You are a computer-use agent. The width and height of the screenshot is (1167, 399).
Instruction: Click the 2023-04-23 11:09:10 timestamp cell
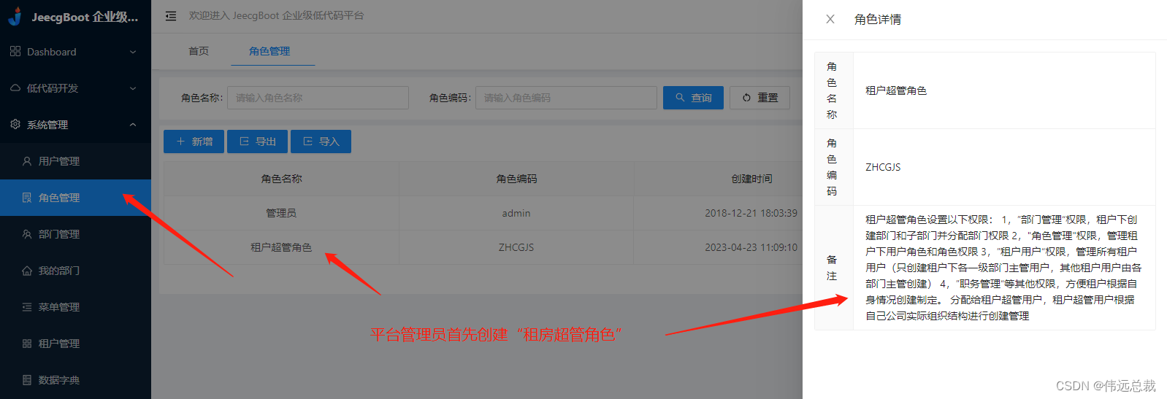(751, 247)
